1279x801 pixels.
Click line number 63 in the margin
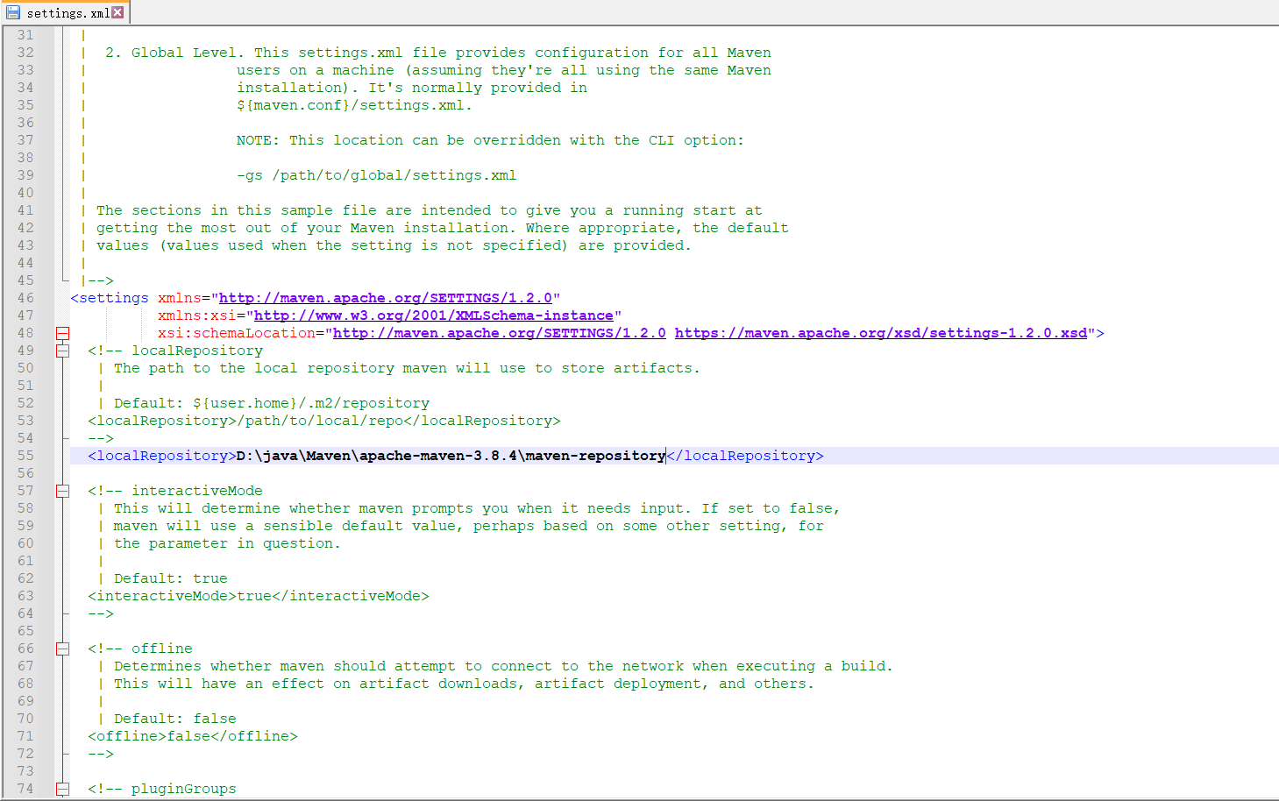coord(25,596)
